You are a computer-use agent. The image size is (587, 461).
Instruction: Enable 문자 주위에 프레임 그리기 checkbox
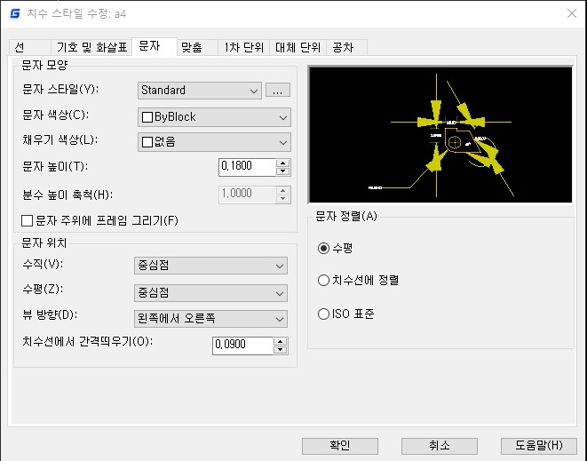click(x=27, y=221)
